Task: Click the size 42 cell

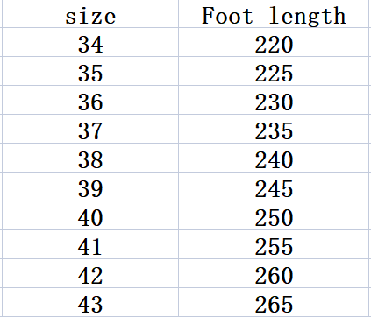Action: pyautogui.click(x=90, y=273)
